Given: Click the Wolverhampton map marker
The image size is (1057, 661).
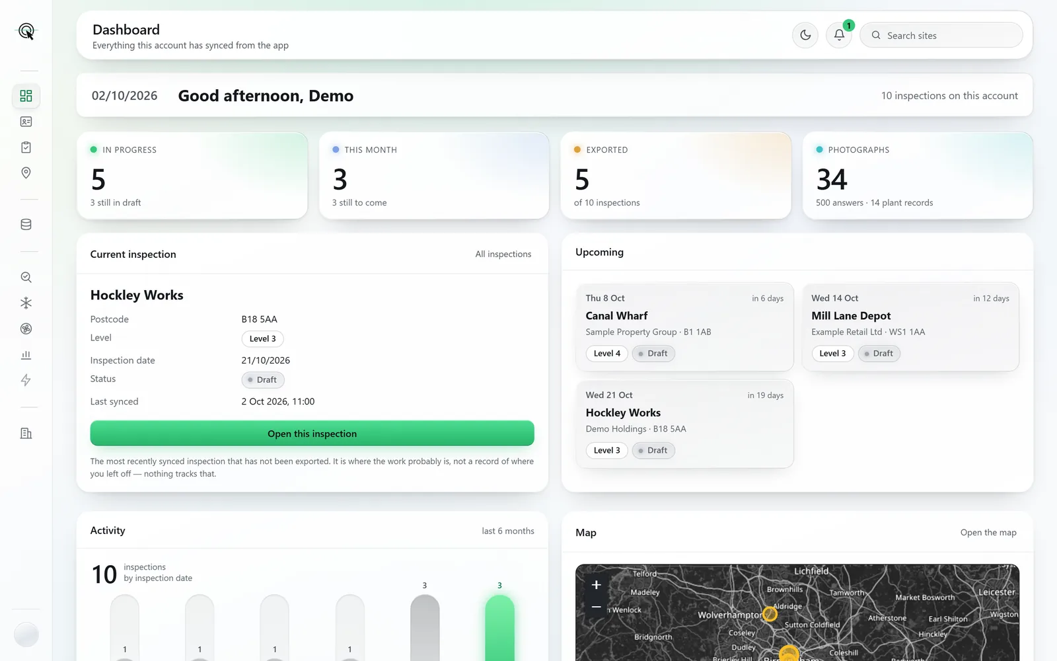Looking at the screenshot, I should [770, 614].
